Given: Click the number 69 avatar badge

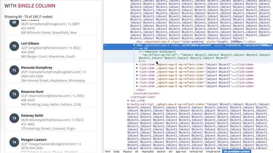Looking at the screenshot, I should pos(14,23).
